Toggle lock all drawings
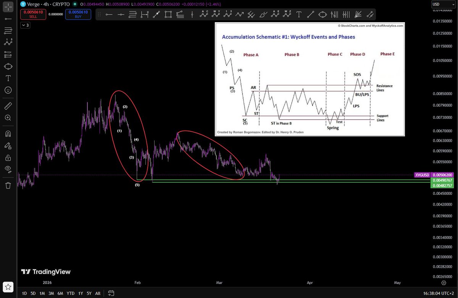 [x=8, y=158]
